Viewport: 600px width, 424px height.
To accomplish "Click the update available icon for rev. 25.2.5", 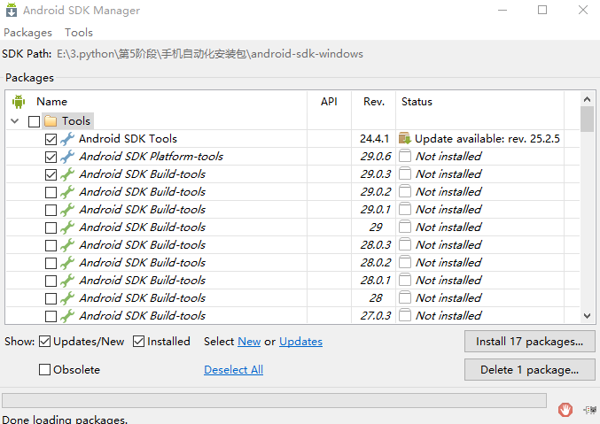I will point(405,139).
